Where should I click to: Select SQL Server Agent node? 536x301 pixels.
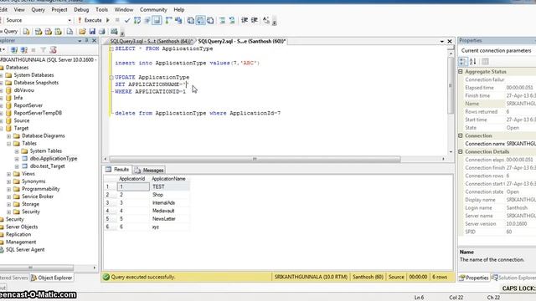[25, 250]
